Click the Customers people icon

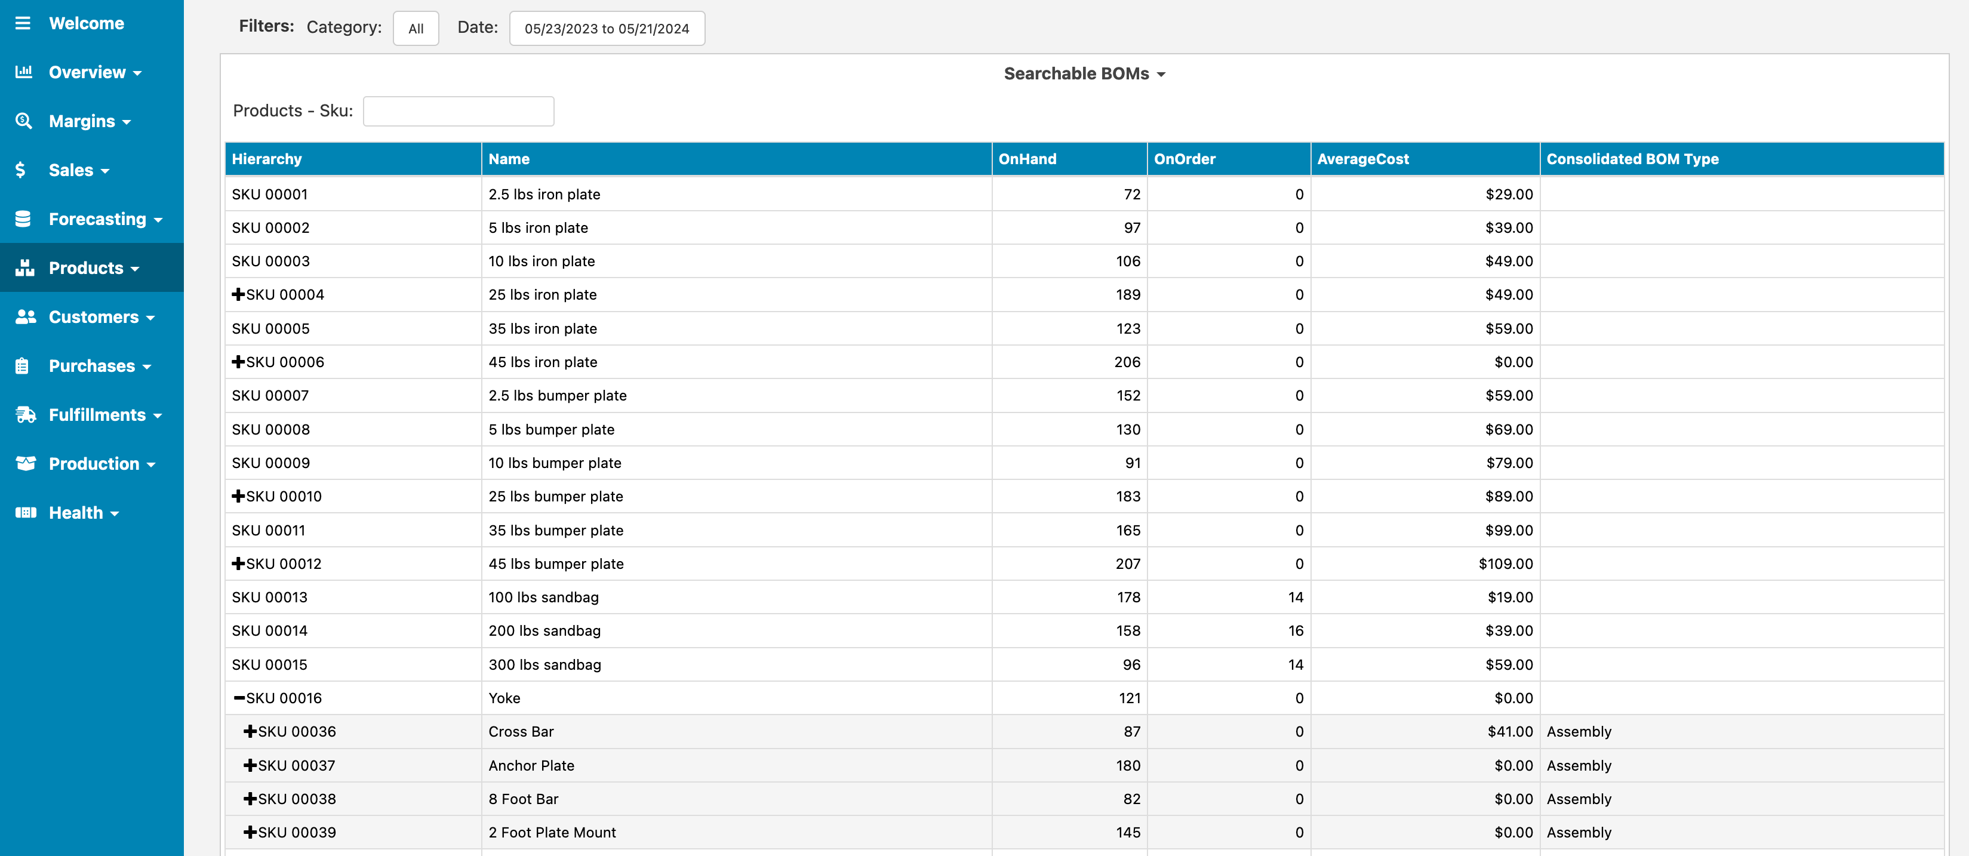point(25,316)
